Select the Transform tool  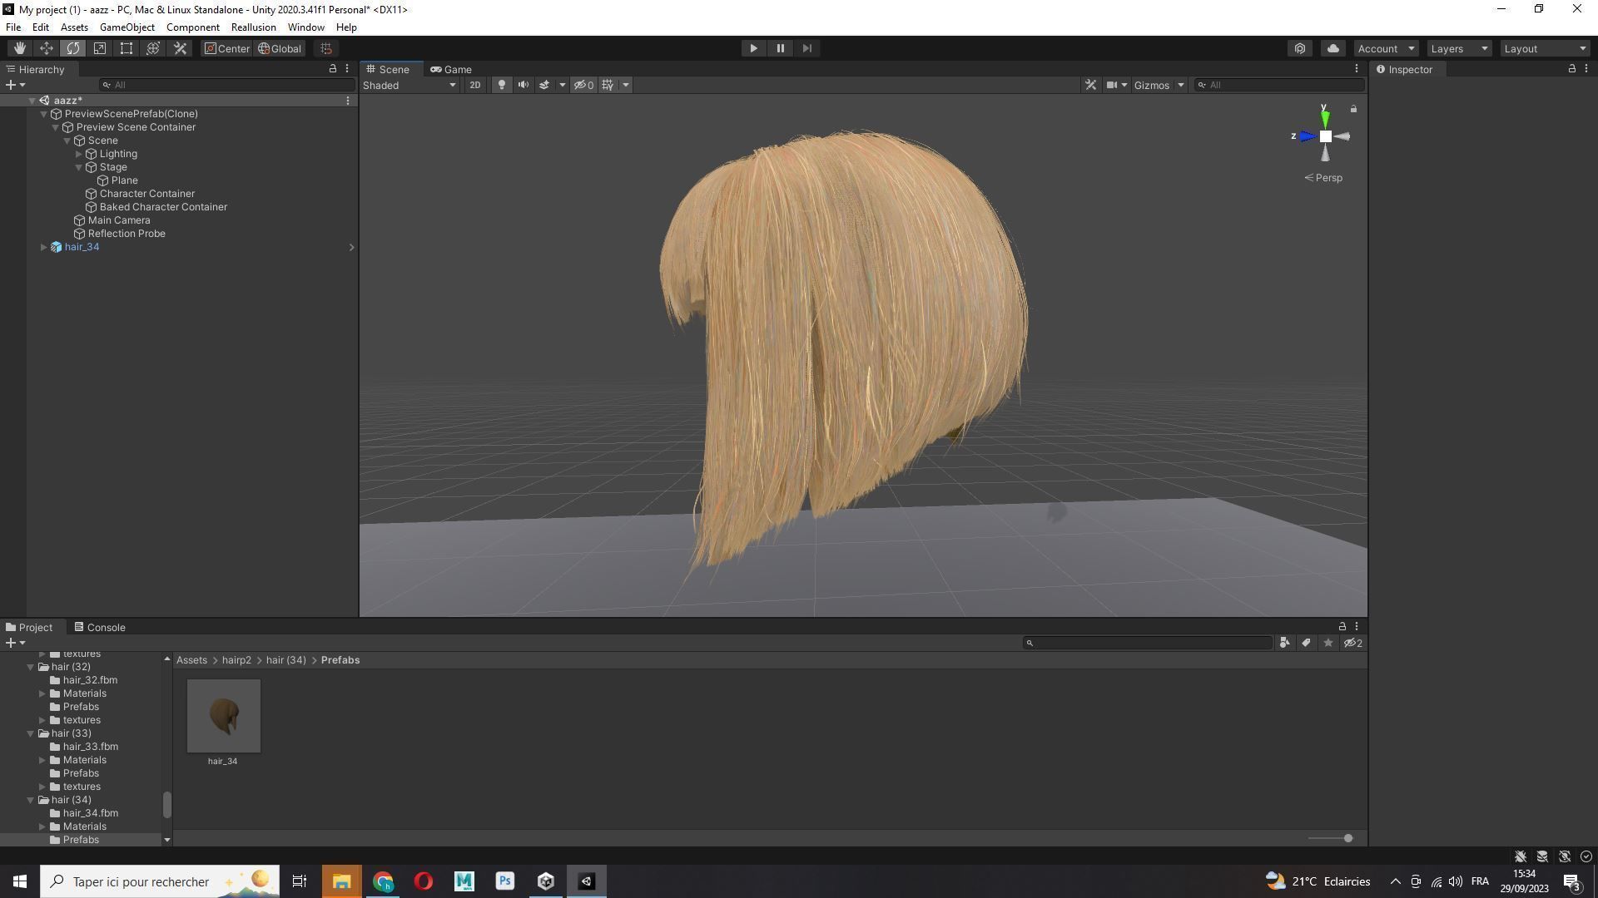click(x=153, y=48)
